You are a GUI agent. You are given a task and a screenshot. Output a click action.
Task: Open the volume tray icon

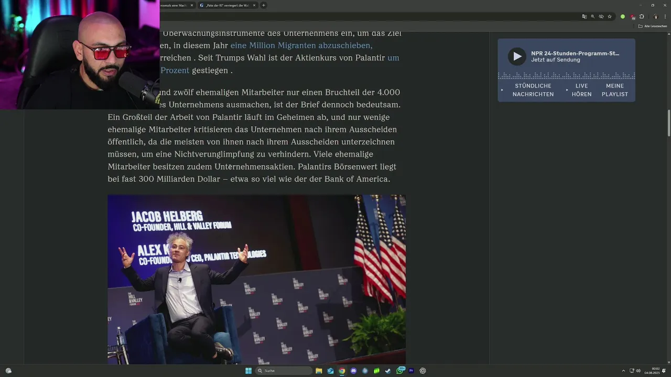[x=638, y=371]
